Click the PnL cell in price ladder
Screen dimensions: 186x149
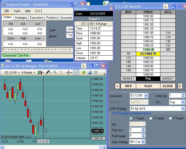pos(148,79)
